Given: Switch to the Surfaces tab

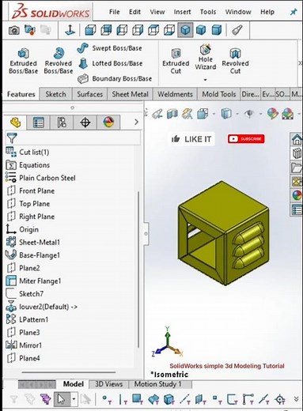Looking at the screenshot, I should click(89, 94).
